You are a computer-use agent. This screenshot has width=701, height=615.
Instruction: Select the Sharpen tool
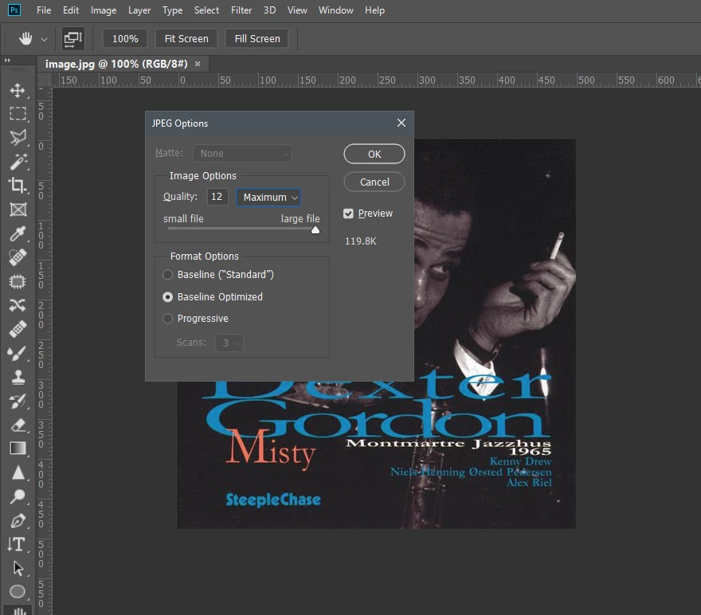pos(18,472)
